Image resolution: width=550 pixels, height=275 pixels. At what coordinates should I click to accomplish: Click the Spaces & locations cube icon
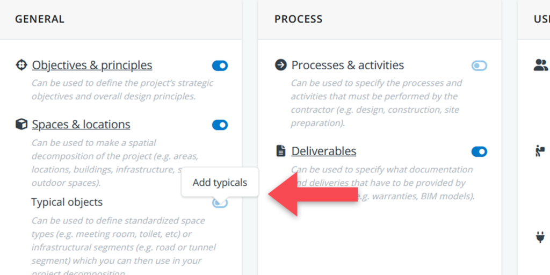[21, 125]
